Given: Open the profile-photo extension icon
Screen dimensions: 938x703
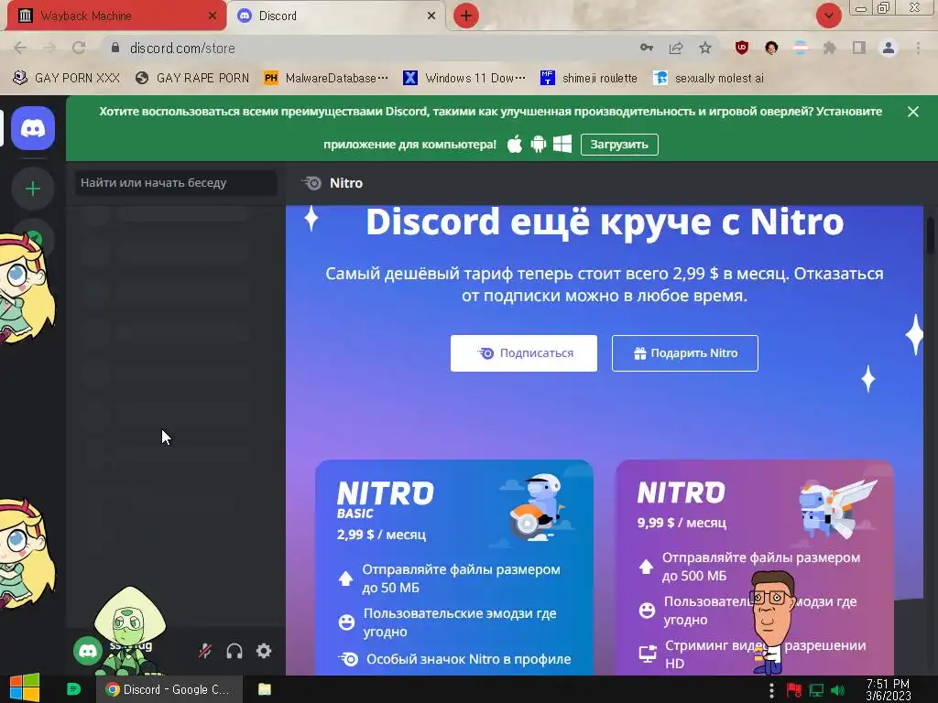Looking at the screenshot, I should coord(771,48).
